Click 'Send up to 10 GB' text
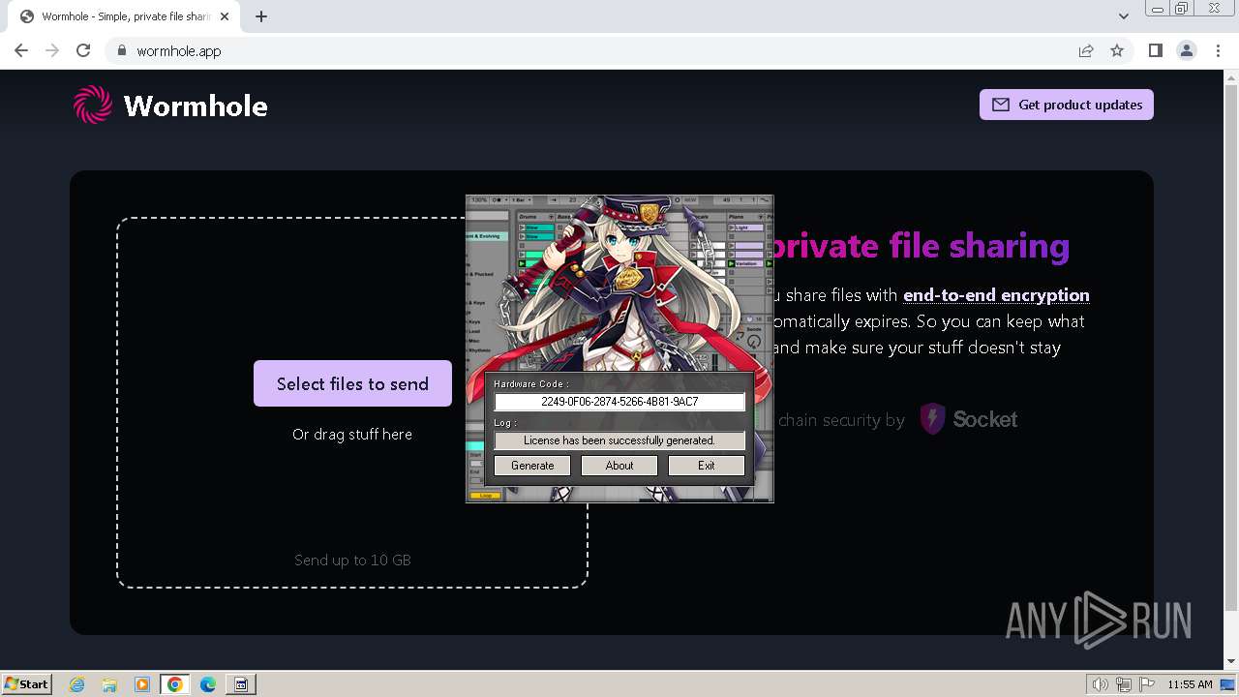Viewport: 1239px width, 697px height. point(352,560)
